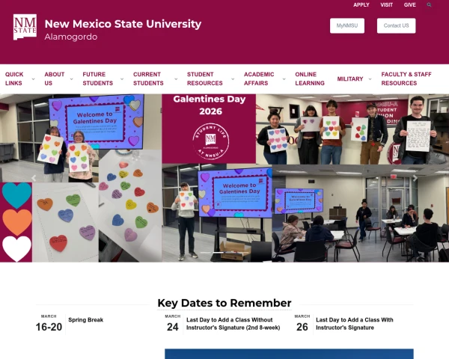Click the March 24 date label

click(x=173, y=323)
